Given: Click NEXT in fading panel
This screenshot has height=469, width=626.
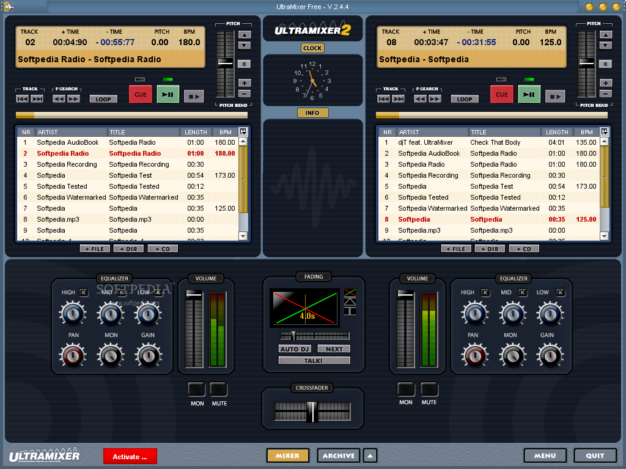Looking at the screenshot, I should click(x=334, y=349).
